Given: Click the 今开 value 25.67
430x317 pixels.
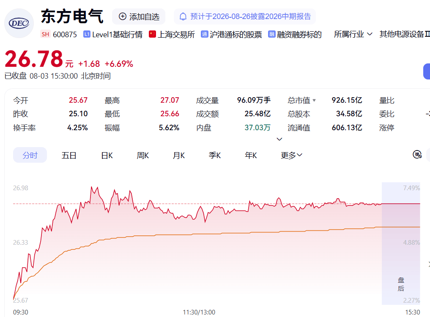Looking at the screenshot, I should pyautogui.click(x=78, y=100).
